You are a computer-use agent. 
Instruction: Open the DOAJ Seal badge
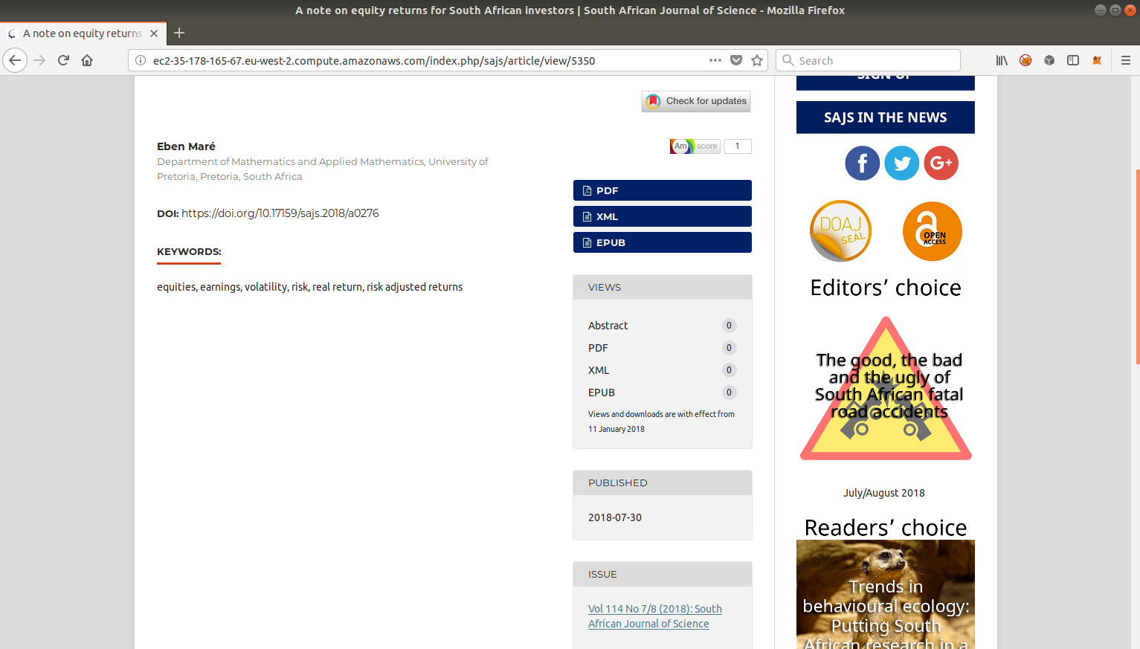[840, 231]
